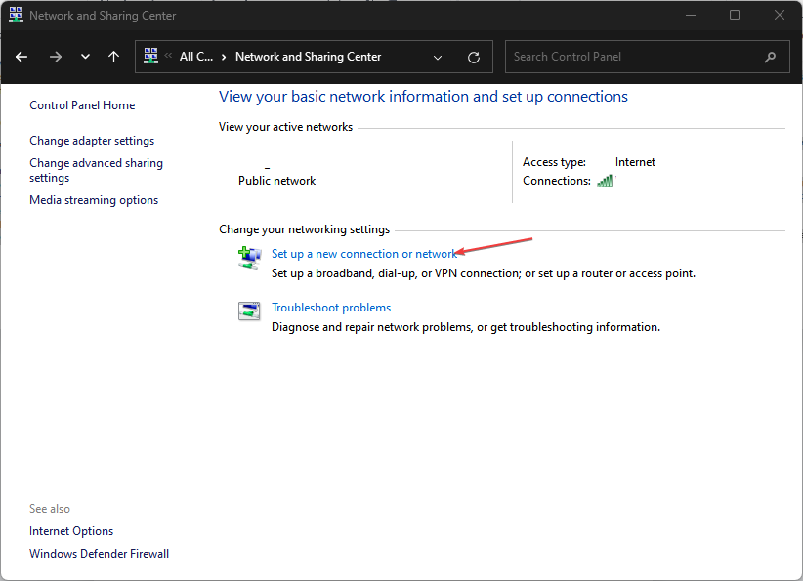Click the Back navigation arrow
This screenshot has height=581, width=803.
(21, 57)
